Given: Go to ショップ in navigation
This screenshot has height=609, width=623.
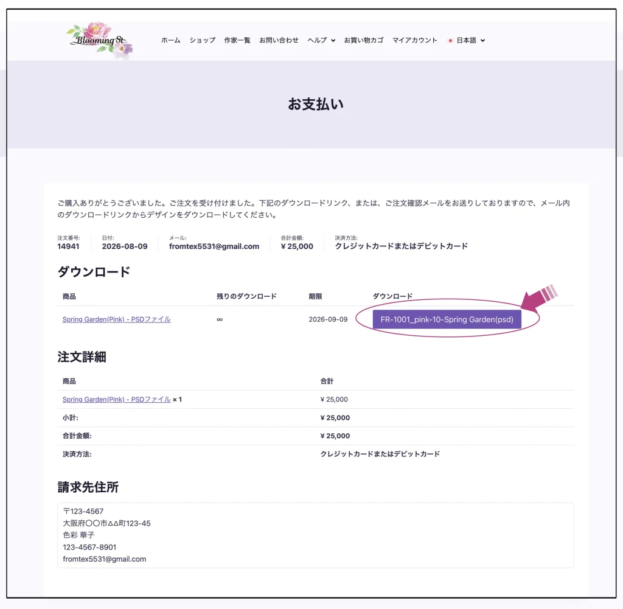Looking at the screenshot, I should [202, 40].
